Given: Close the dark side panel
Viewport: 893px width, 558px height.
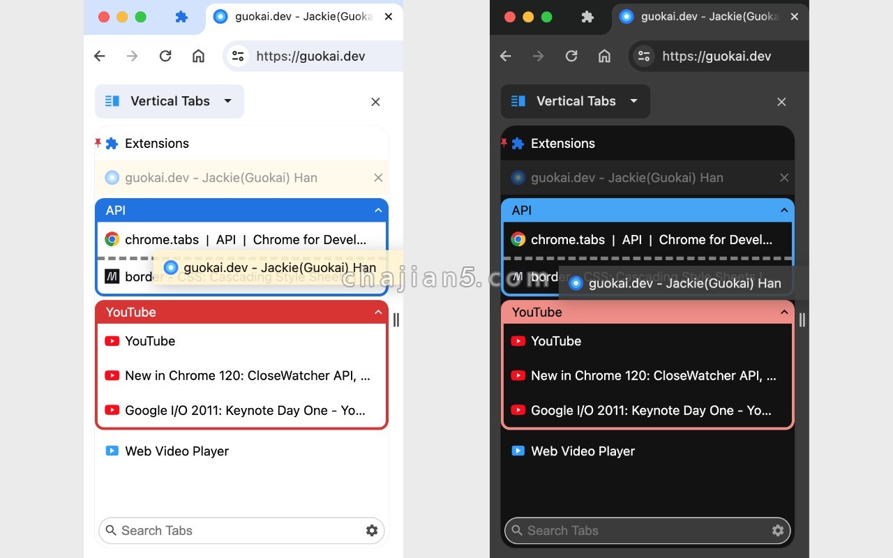Looking at the screenshot, I should coord(781,102).
